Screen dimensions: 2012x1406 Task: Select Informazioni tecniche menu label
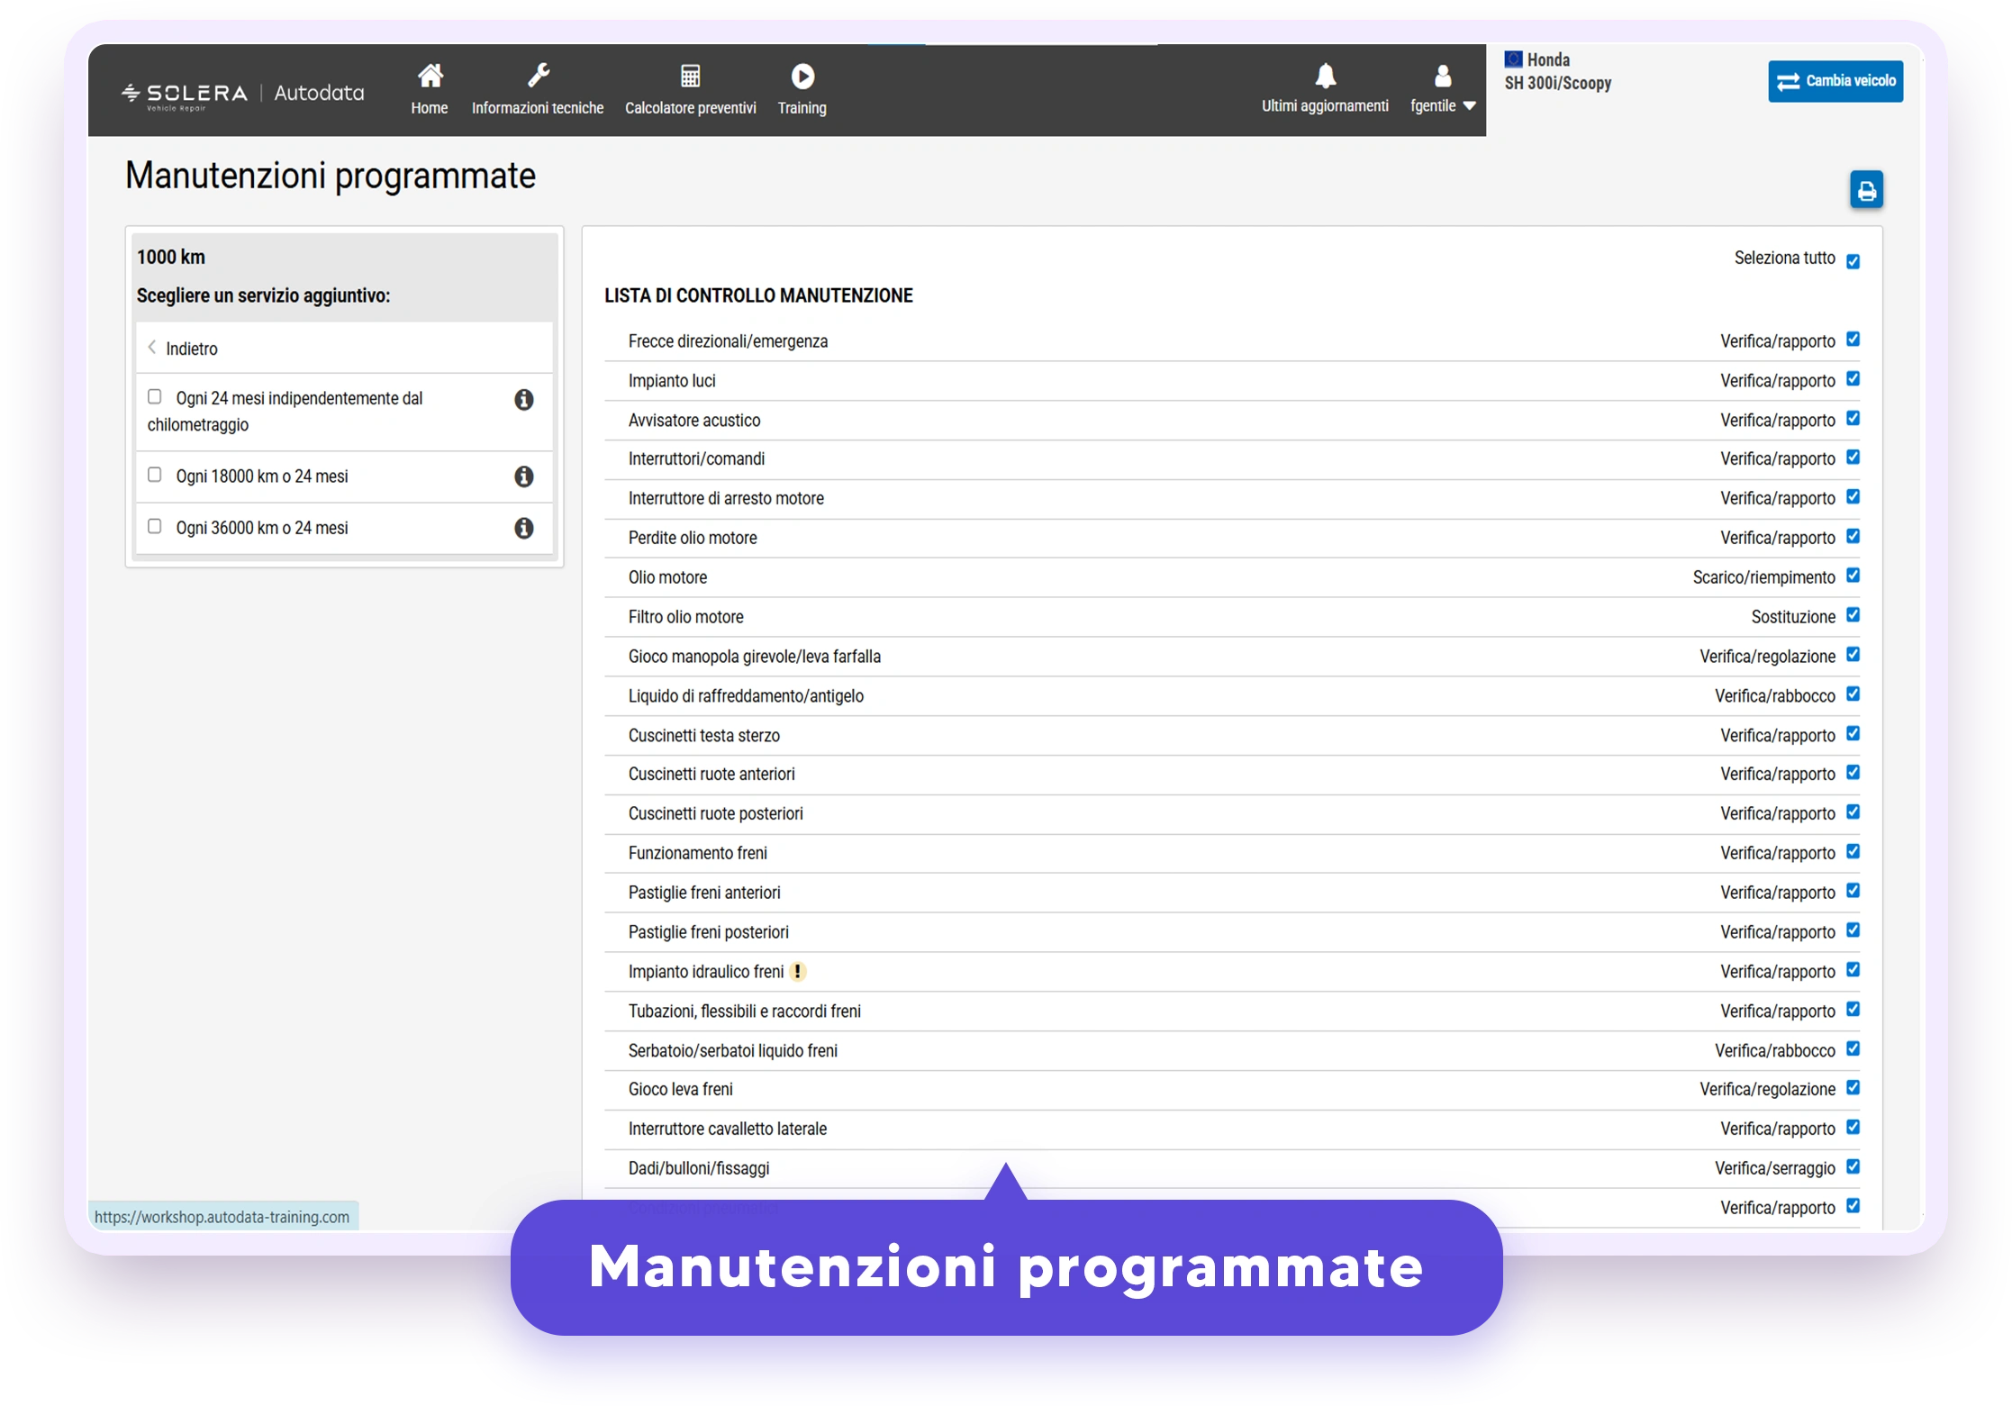point(538,108)
